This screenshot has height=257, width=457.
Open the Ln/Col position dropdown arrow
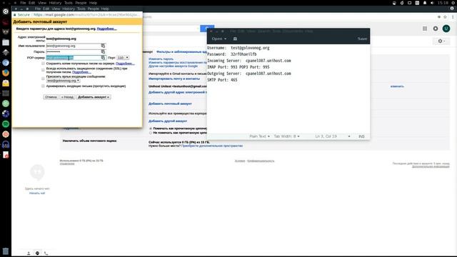point(349,136)
